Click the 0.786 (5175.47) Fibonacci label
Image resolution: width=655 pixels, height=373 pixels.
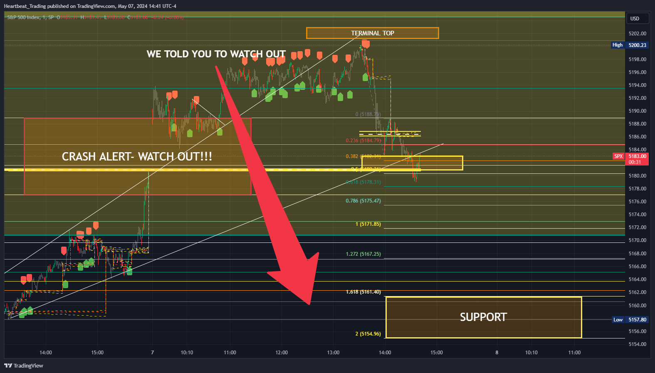[x=363, y=201]
